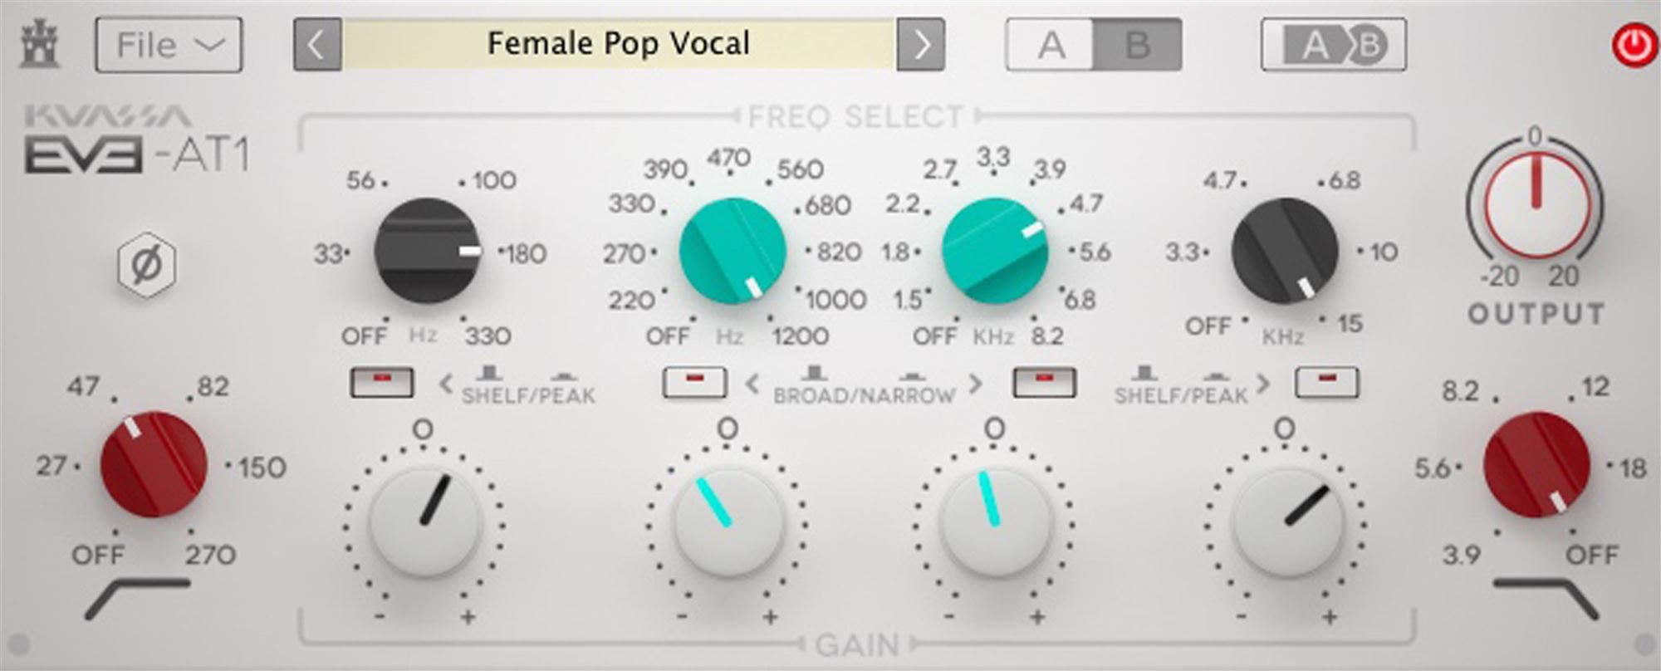
Task: Set low-pass filter to 3.9
Action: [1461, 554]
